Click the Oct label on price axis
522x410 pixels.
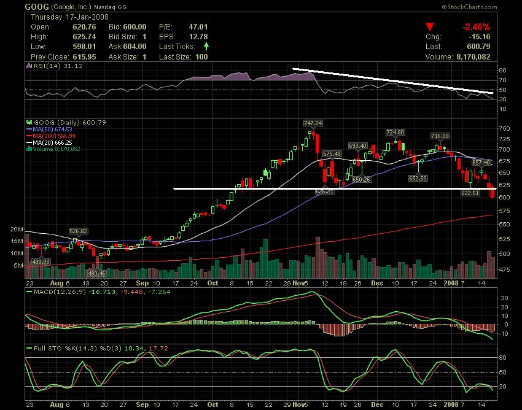(212, 283)
